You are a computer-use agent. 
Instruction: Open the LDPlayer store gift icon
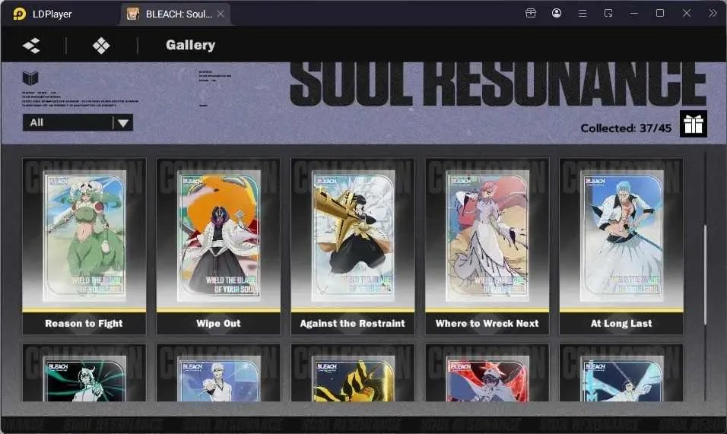pos(531,13)
